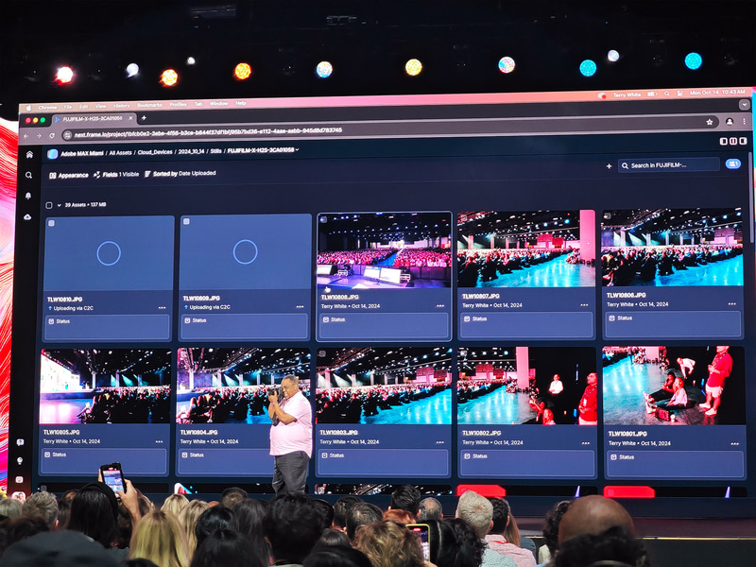The image size is (756, 567).
Task: Open macOS Spotlight search in the menu bar
Action: point(667,94)
